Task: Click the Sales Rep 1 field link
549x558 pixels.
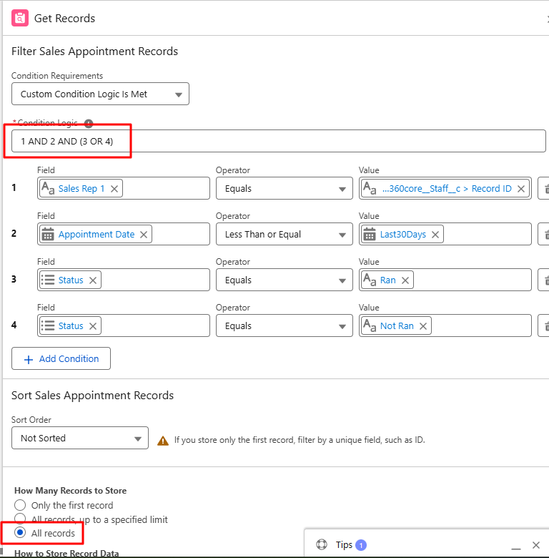Action: click(x=81, y=189)
